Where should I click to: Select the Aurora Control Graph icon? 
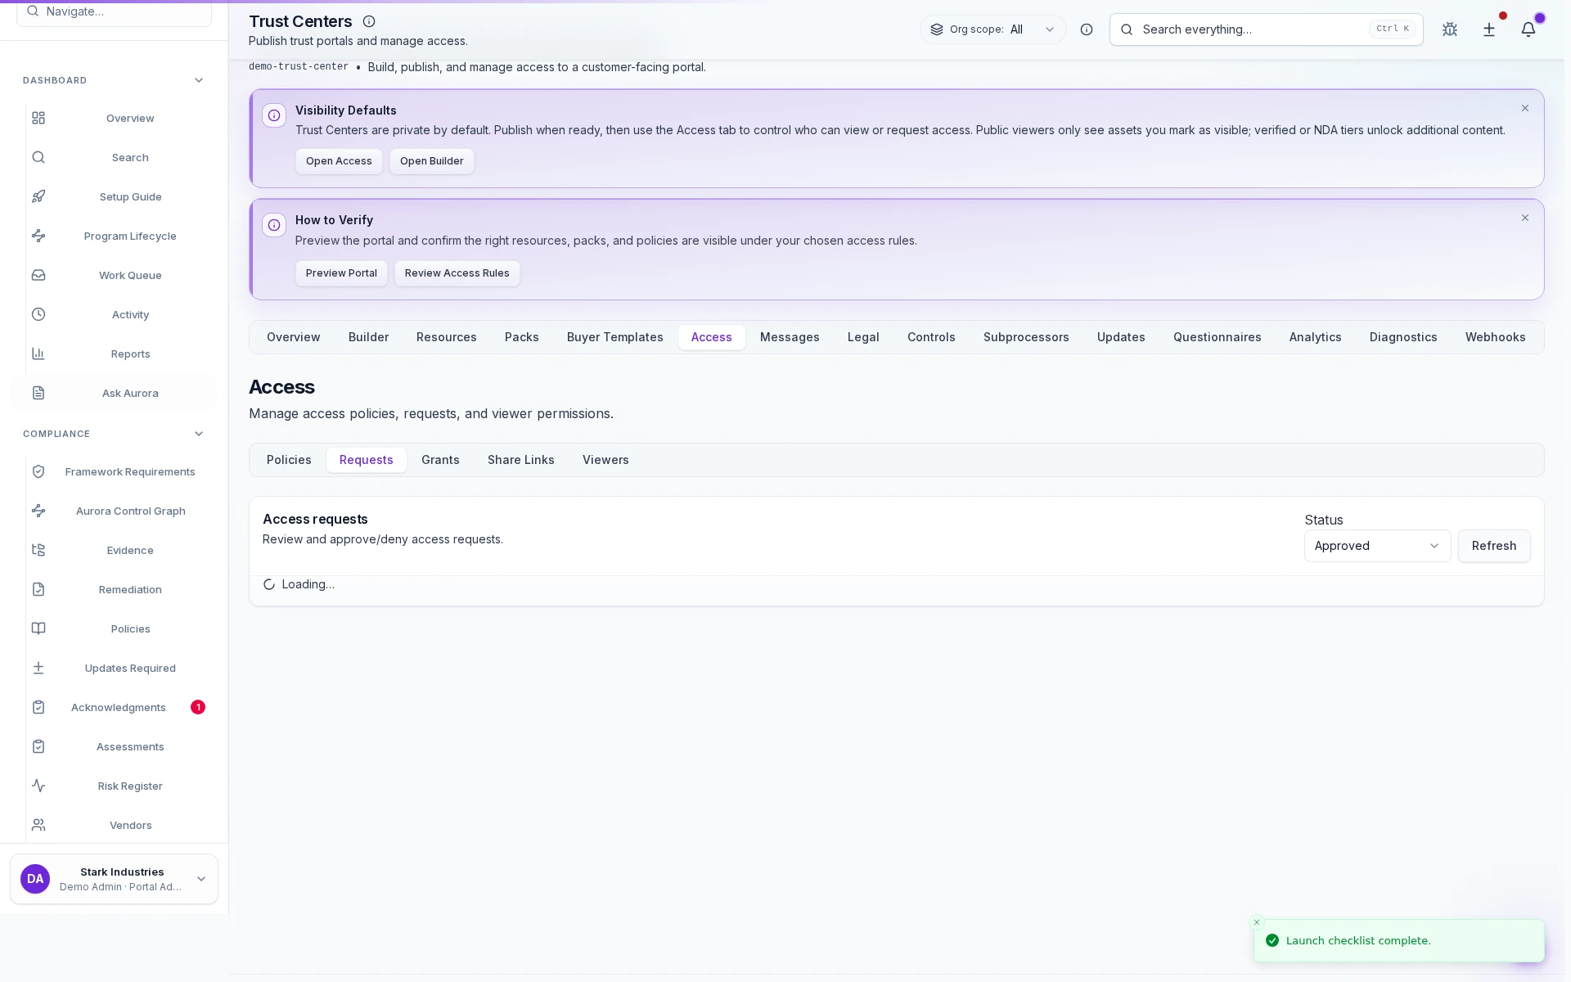(x=38, y=511)
